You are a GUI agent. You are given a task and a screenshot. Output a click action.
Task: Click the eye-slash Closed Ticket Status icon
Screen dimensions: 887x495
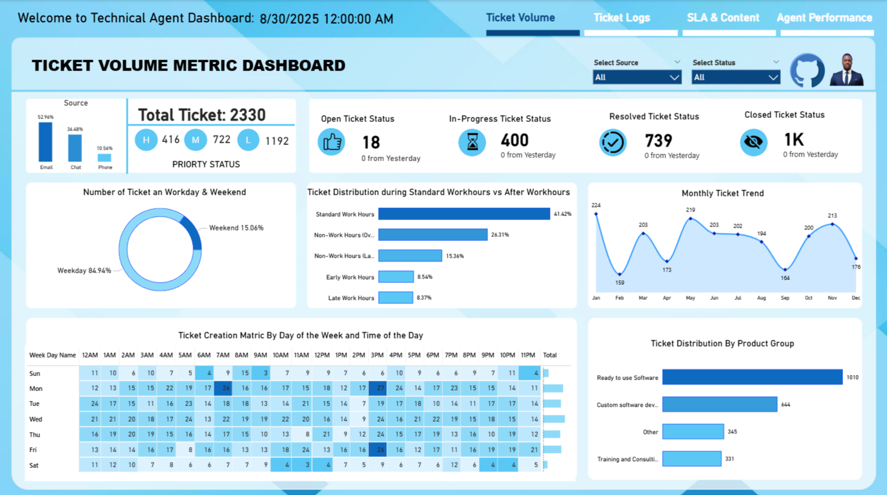(x=753, y=142)
